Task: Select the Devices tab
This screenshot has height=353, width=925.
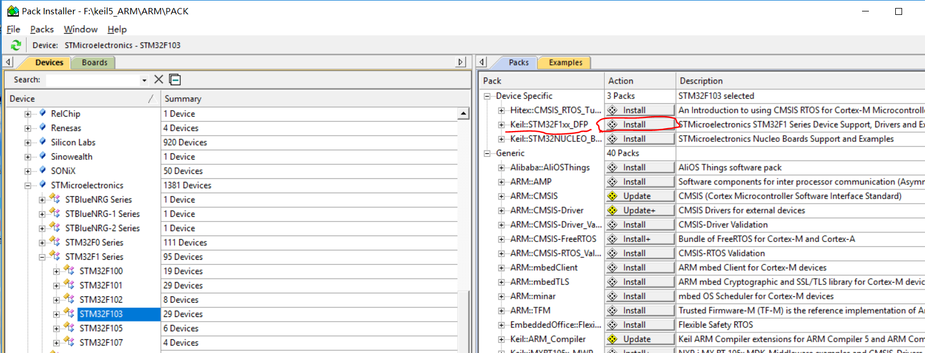Action: click(x=49, y=62)
